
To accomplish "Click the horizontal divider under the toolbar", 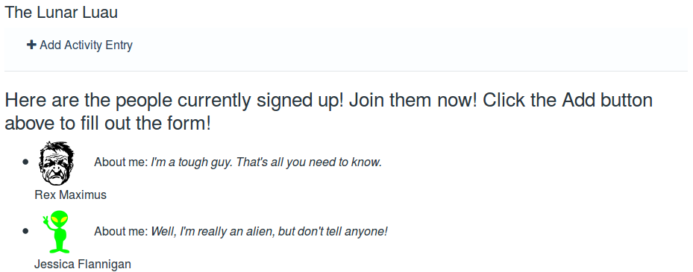I will coord(346,71).
